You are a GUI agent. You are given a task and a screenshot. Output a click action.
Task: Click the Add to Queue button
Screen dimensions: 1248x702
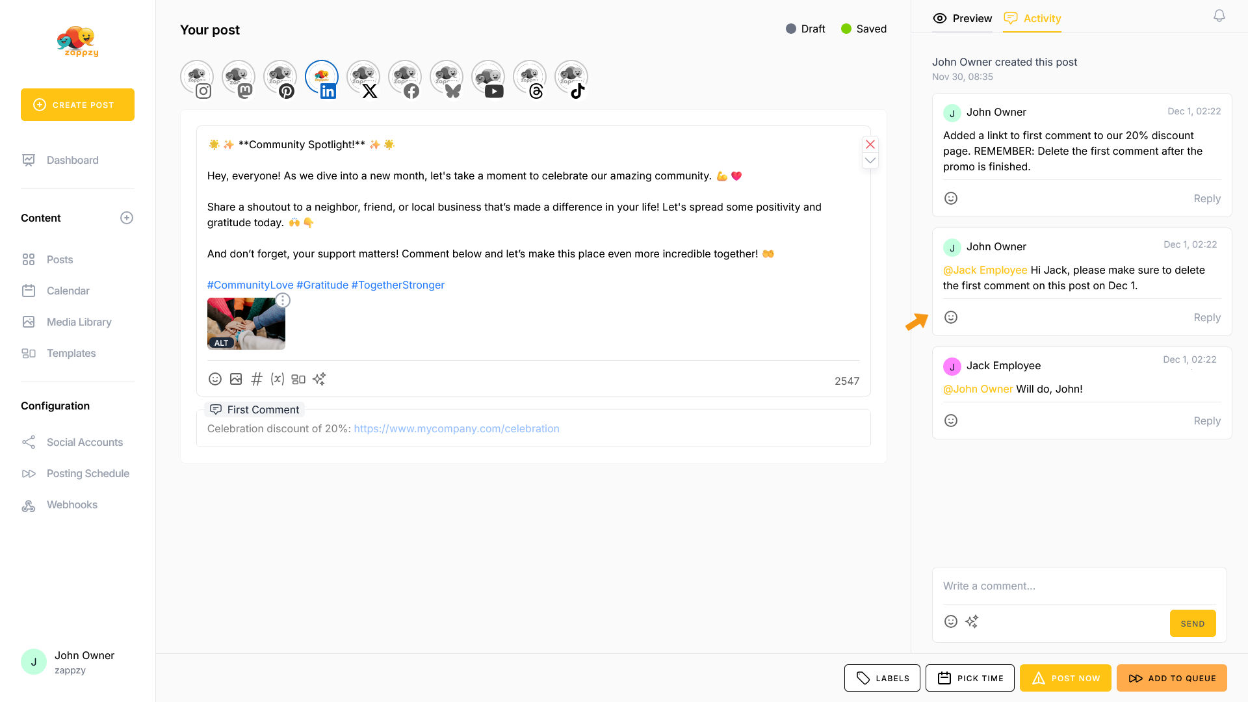point(1172,678)
